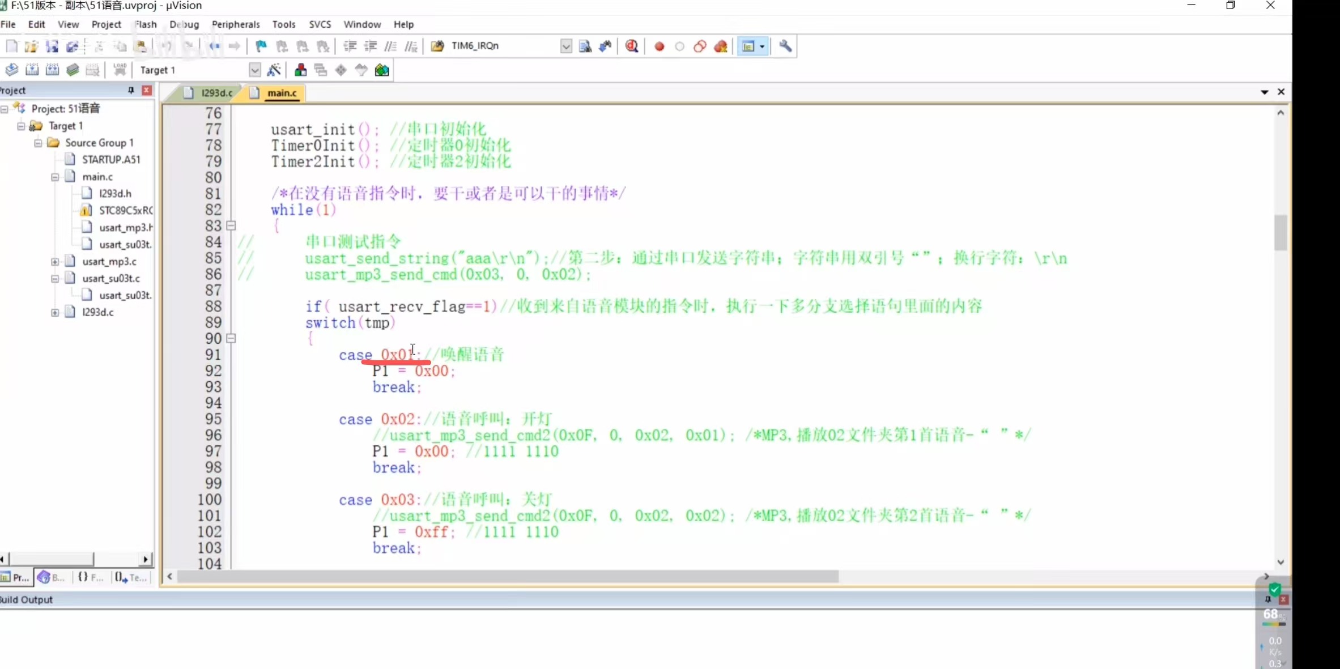Kill all breakpoints in program
The height and width of the screenshot is (669, 1340).
(x=721, y=46)
